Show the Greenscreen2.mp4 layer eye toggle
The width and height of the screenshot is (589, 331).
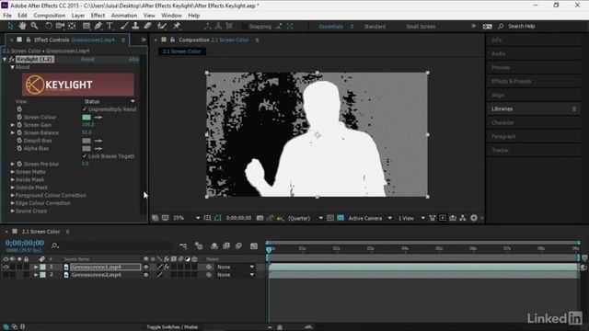click(6, 275)
